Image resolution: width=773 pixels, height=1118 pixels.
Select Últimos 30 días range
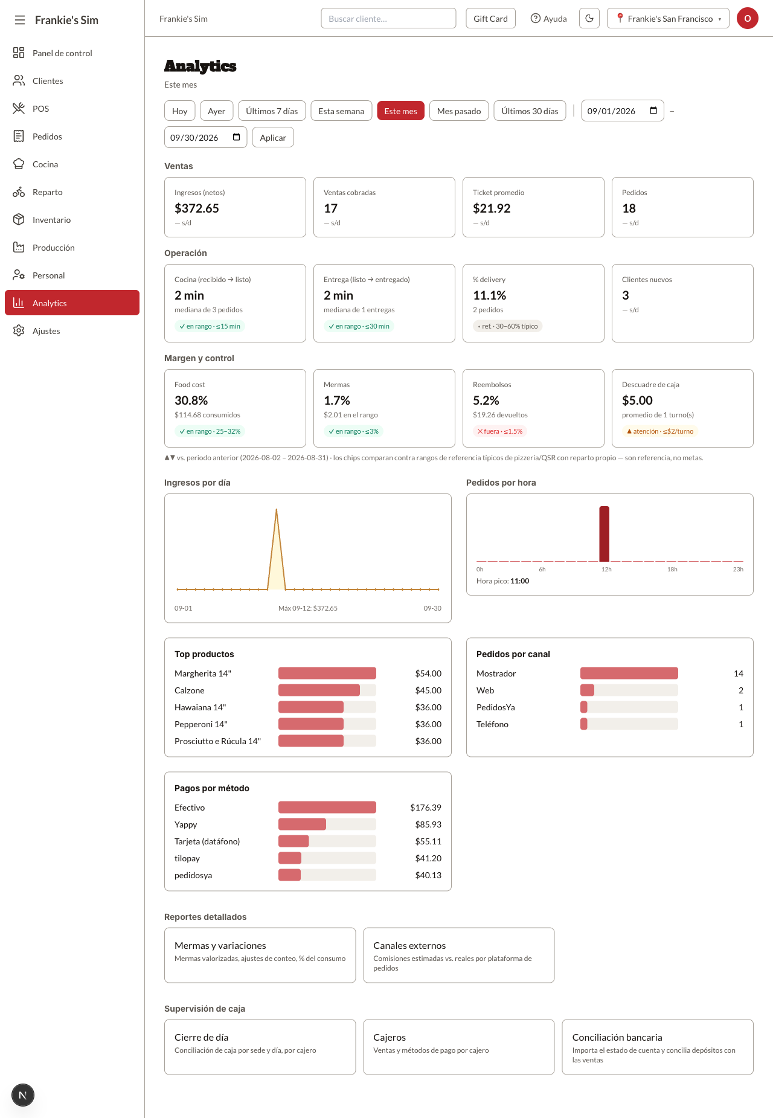coord(530,111)
